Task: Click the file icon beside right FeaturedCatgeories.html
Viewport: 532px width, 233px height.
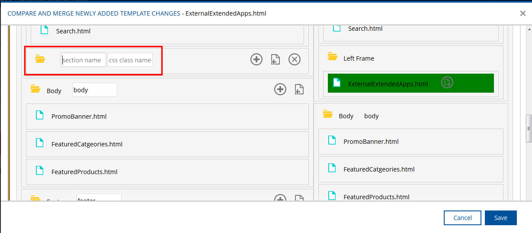Action: [x=332, y=168]
